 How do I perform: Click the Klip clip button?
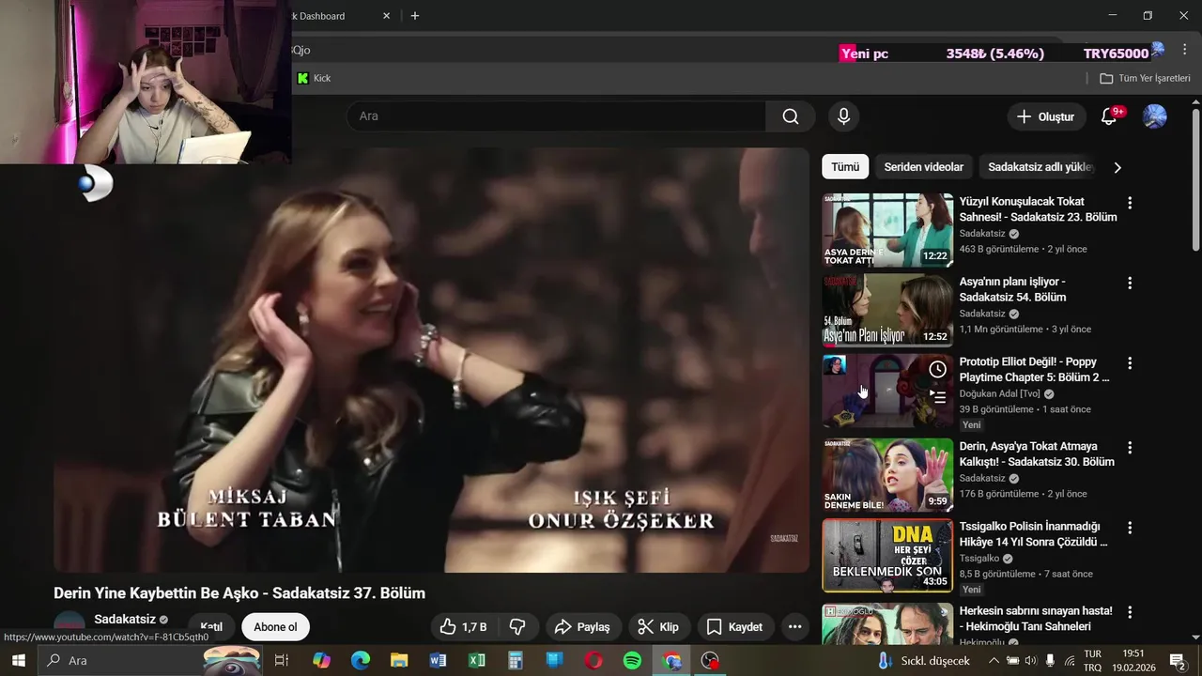point(658,627)
